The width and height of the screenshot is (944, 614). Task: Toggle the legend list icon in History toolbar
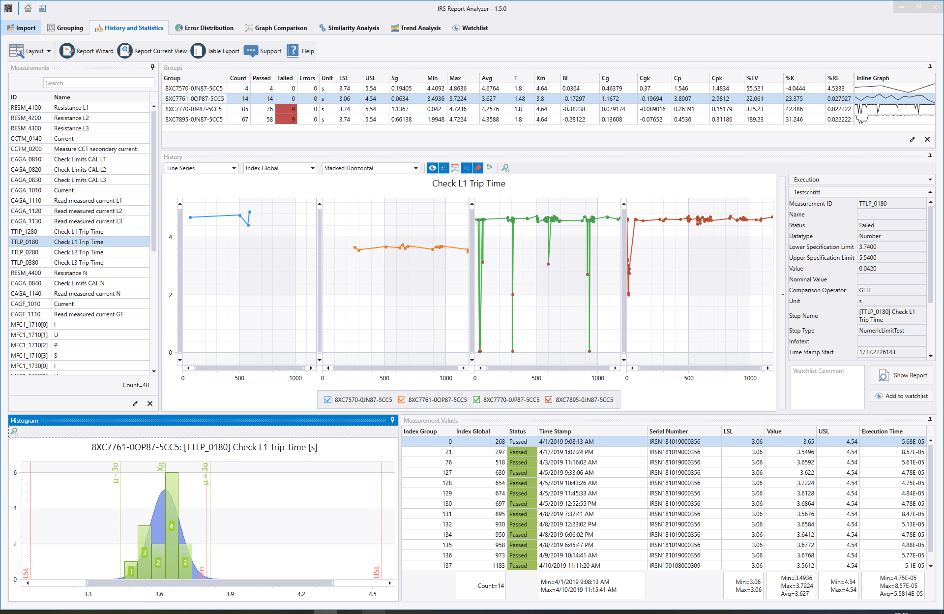click(443, 168)
